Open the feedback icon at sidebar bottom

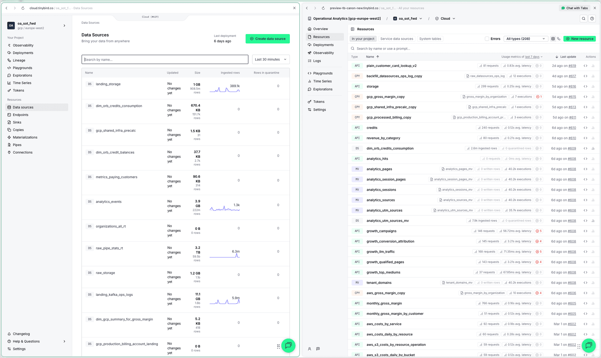[318, 349]
